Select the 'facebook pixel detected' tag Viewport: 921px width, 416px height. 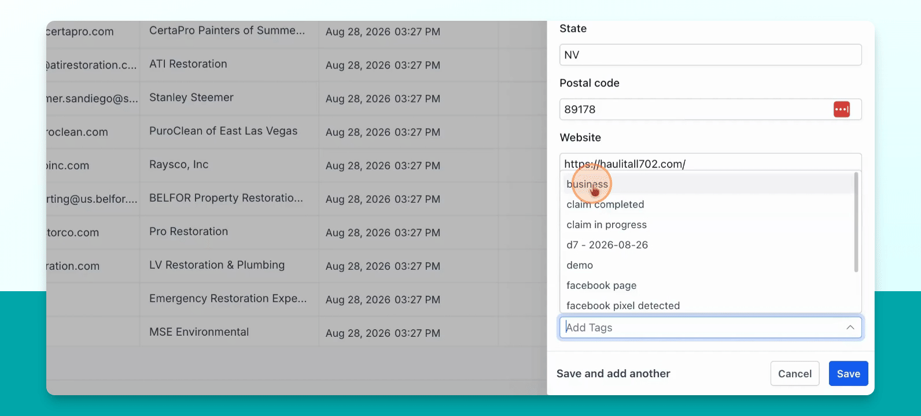click(x=708, y=305)
